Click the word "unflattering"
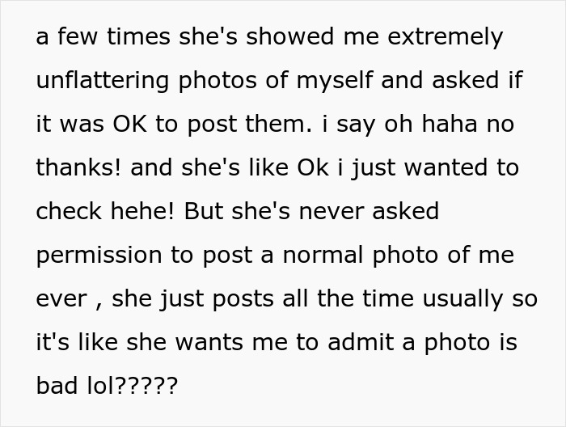Screen dimensions: 566x427 (103, 81)
